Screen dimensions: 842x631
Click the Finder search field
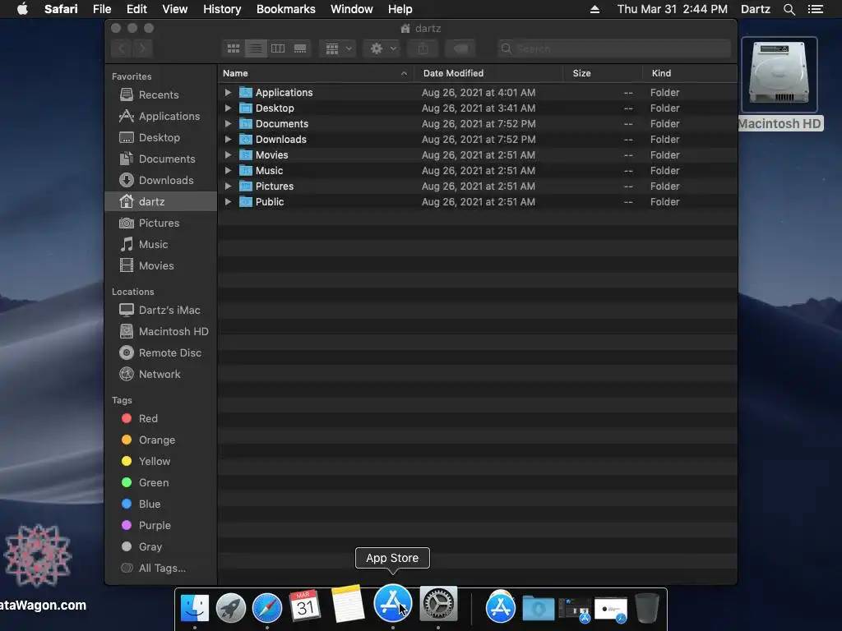613,48
